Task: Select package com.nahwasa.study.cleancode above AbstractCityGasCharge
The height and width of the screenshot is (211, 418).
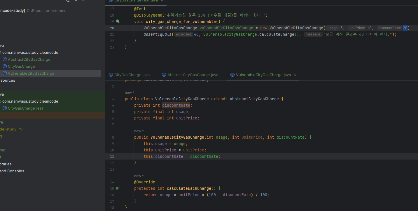Action: [30, 52]
